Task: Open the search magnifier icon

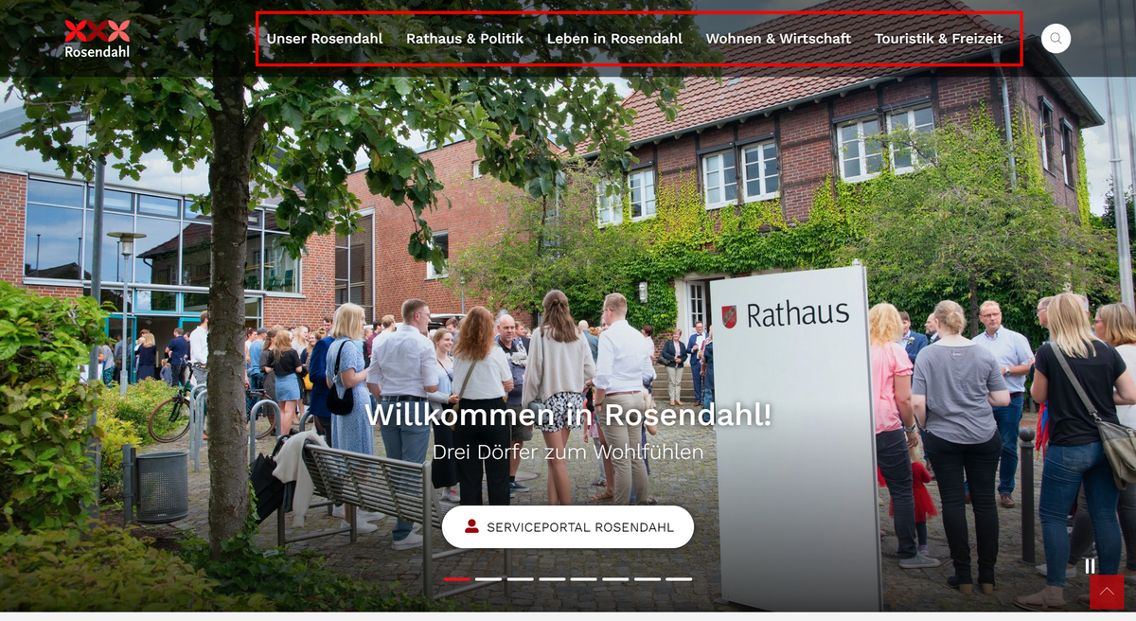Action: [x=1056, y=39]
